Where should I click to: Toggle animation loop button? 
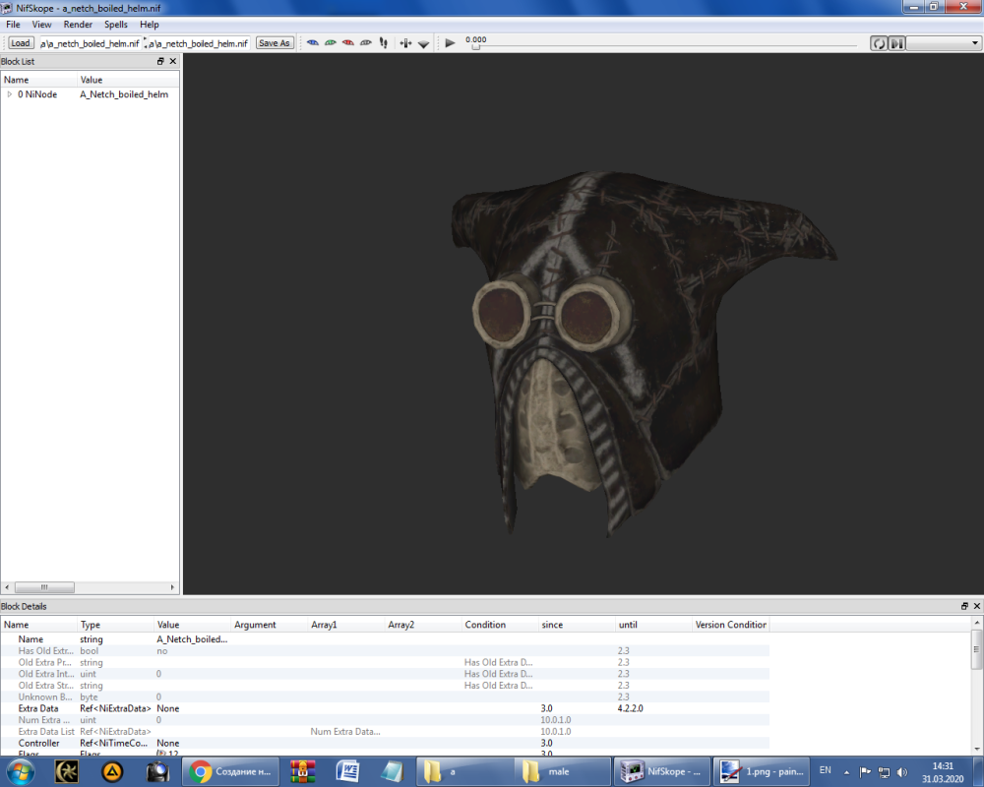[879, 43]
